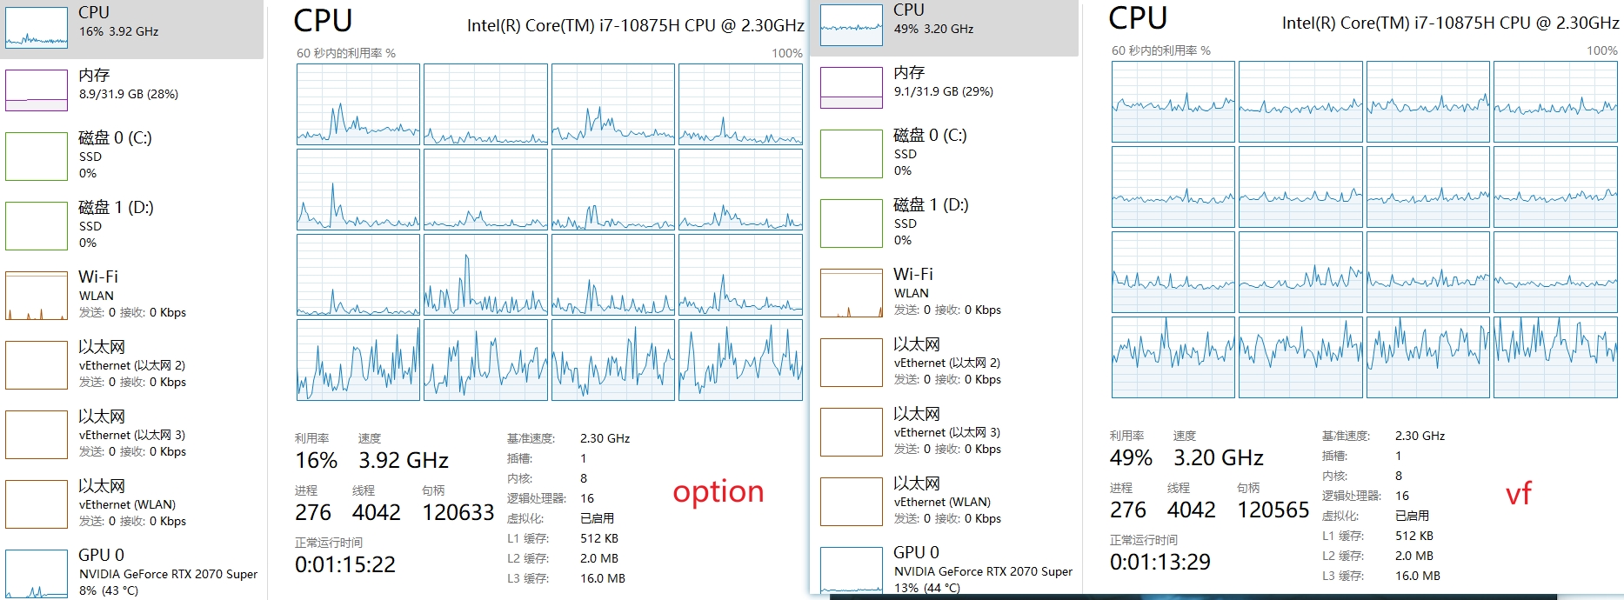The width and height of the screenshot is (1624, 600).
Task: Click 60 秒内的利用率 % label in left window
Action: pyautogui.click(x=346, y=53)
